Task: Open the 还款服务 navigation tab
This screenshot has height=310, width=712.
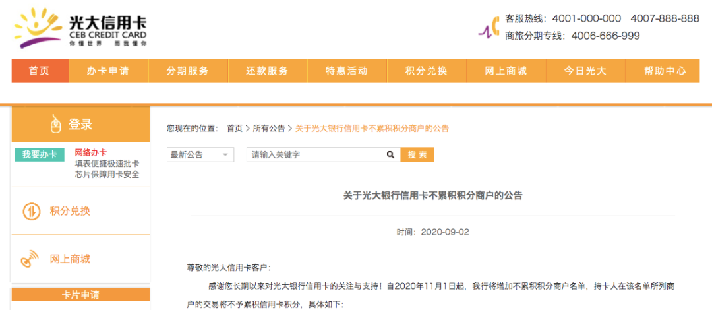Action: click(x=267, y=71)
